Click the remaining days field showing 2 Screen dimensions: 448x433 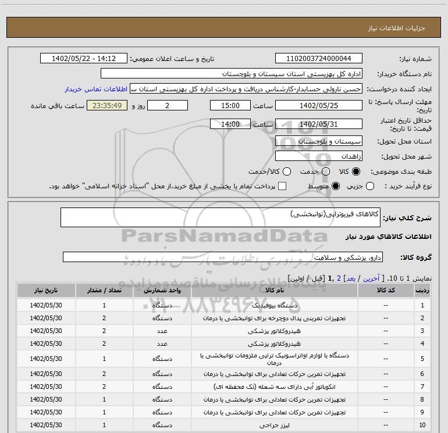click(x=168, y=105)
